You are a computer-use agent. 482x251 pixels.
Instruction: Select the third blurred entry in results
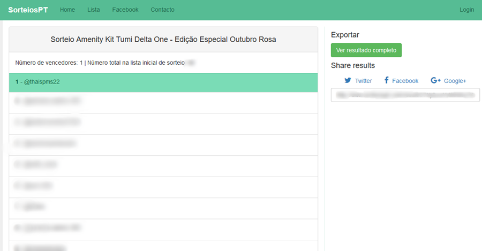[x=163, y=144]
